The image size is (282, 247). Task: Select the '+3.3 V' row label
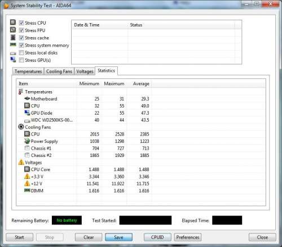37,177
